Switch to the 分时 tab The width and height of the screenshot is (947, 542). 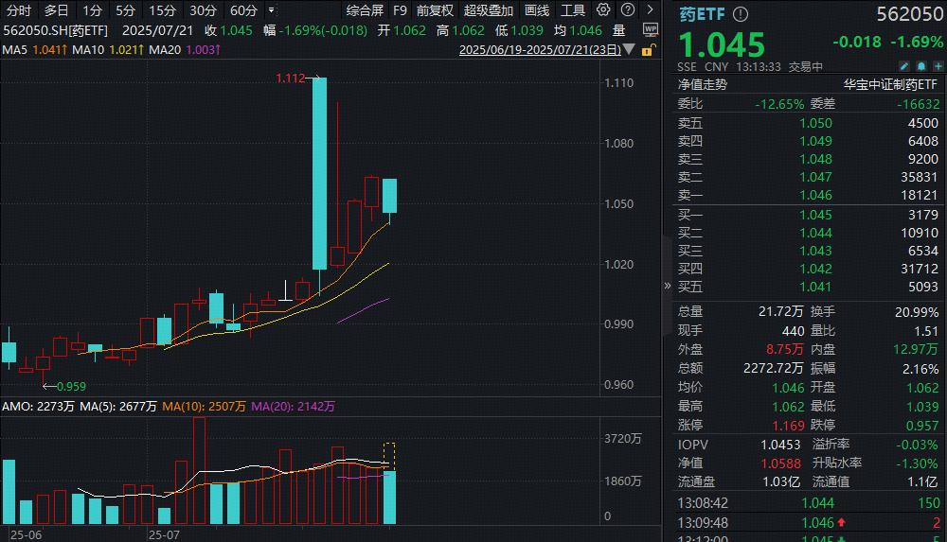click(x=19, y=10)
